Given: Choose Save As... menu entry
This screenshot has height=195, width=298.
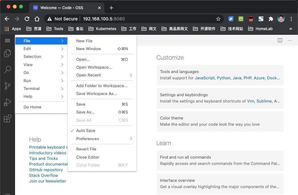Looking at the screenshot, I should pos(85,112).
